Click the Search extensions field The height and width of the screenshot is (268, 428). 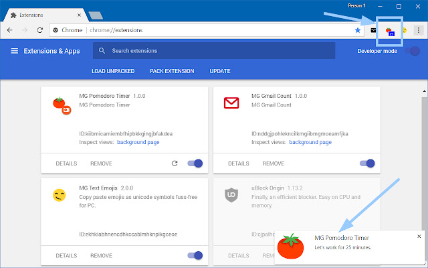[x=214, y=51]
